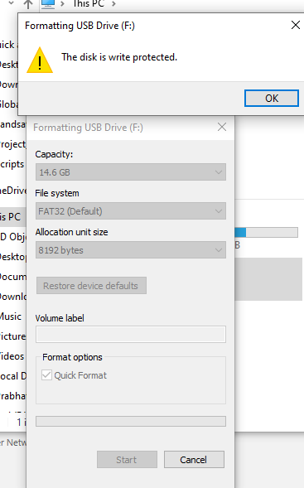Click the This PC computer icon in address bar

48,4
